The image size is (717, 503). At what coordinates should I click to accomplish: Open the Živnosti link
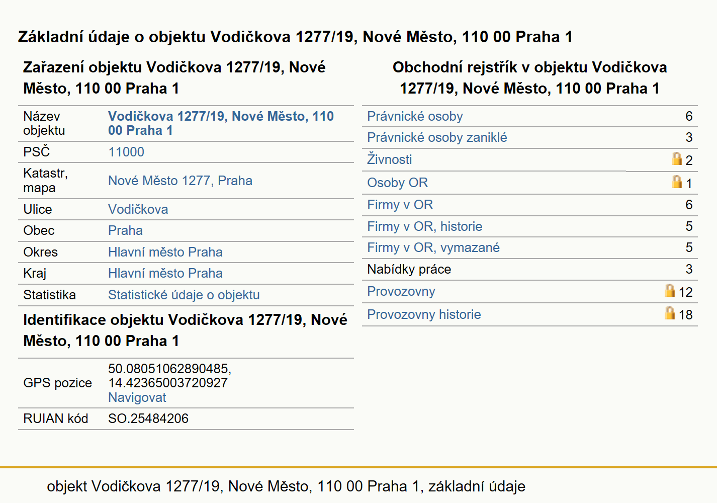pyautogui.click(x=389, y=159)
